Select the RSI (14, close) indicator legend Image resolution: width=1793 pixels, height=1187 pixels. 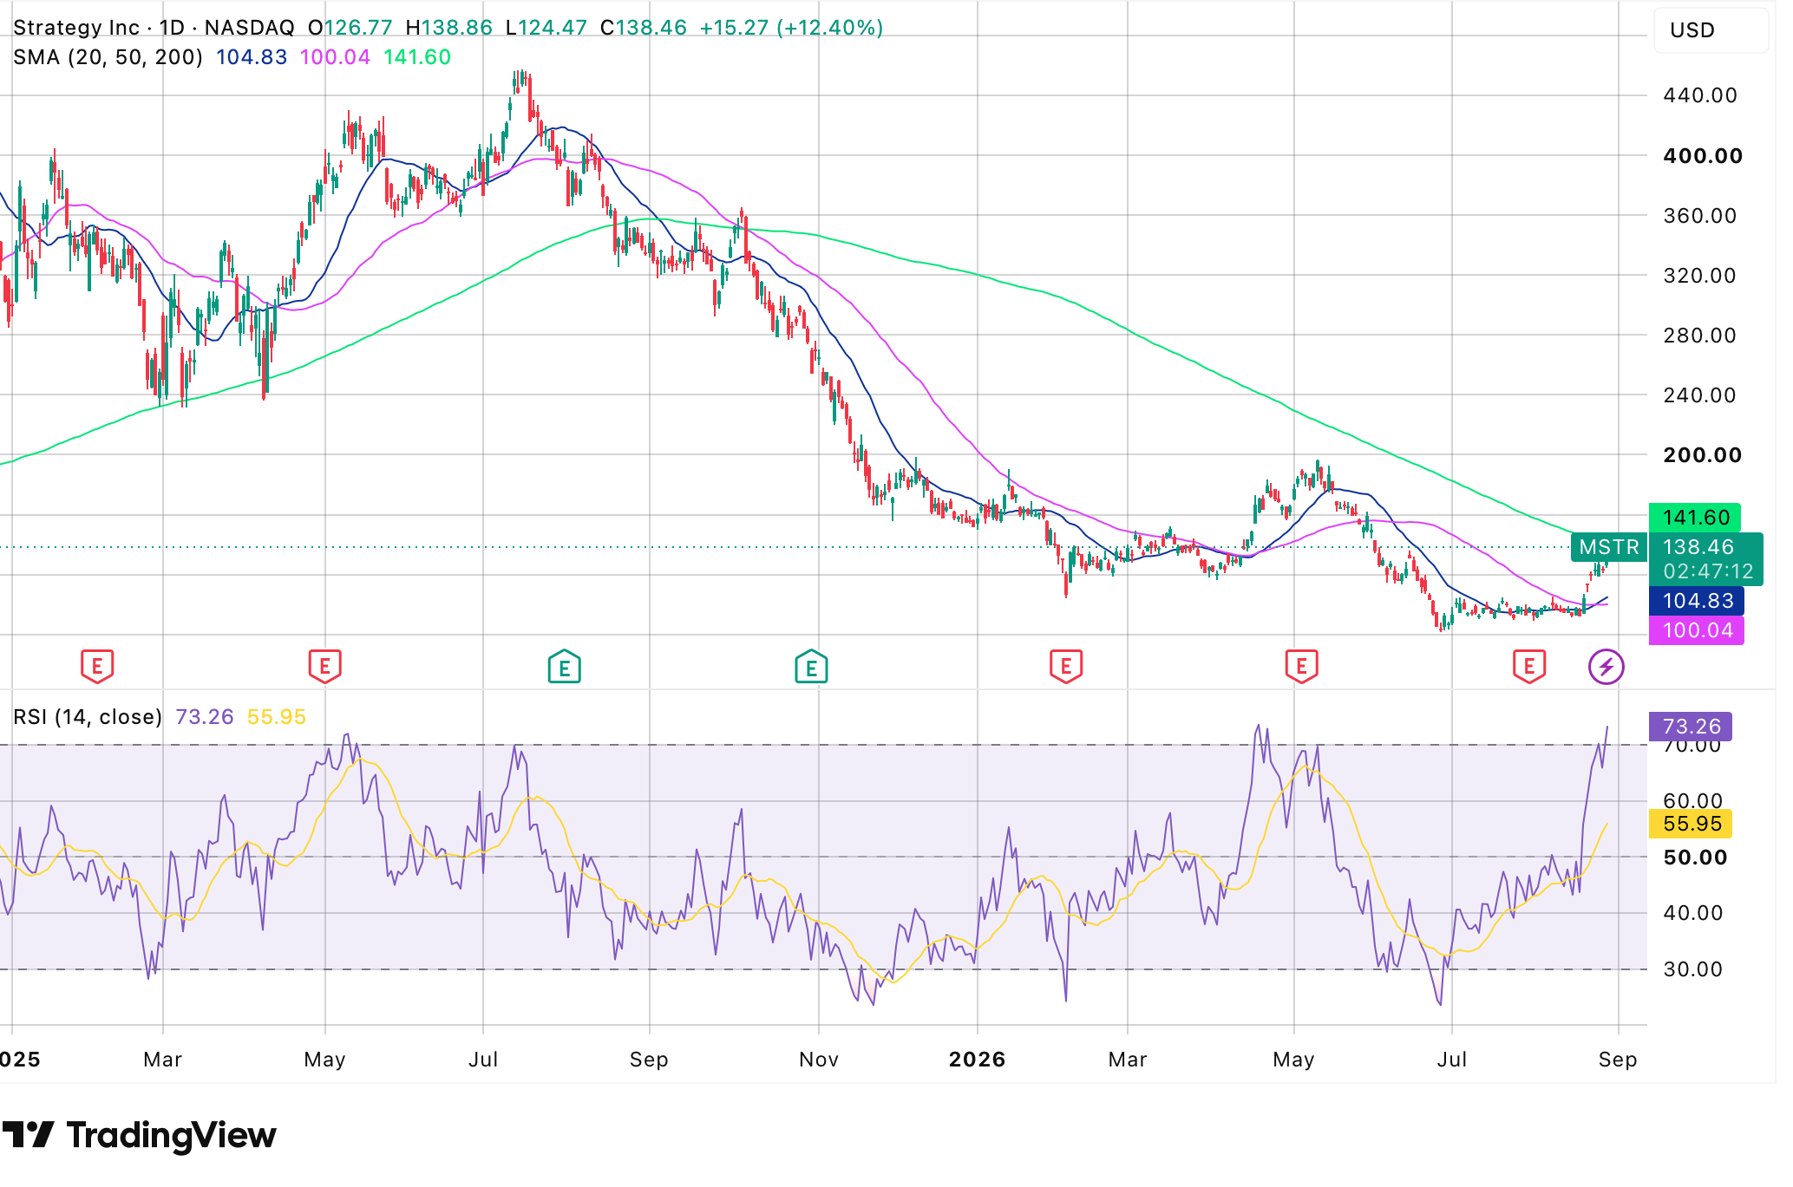[x=88, y=717]
